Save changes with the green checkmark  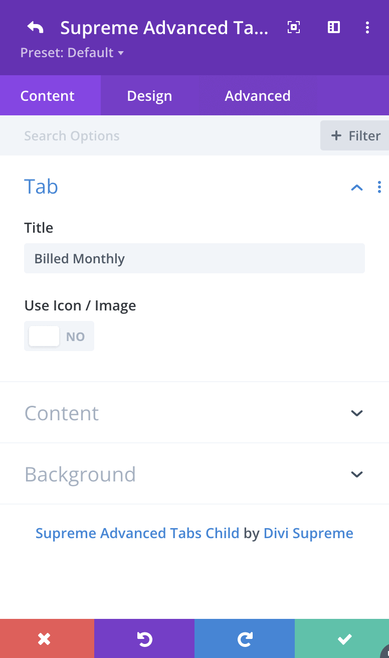pos(344,638)
